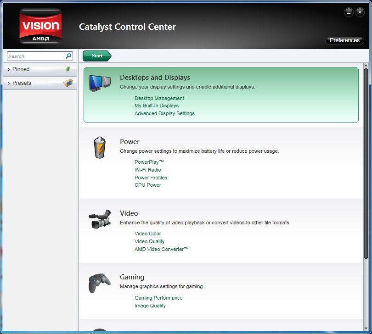This screenshot has width=372, height=334.
Task: Open My Built-in Displays link
Action: click(157, 106)
